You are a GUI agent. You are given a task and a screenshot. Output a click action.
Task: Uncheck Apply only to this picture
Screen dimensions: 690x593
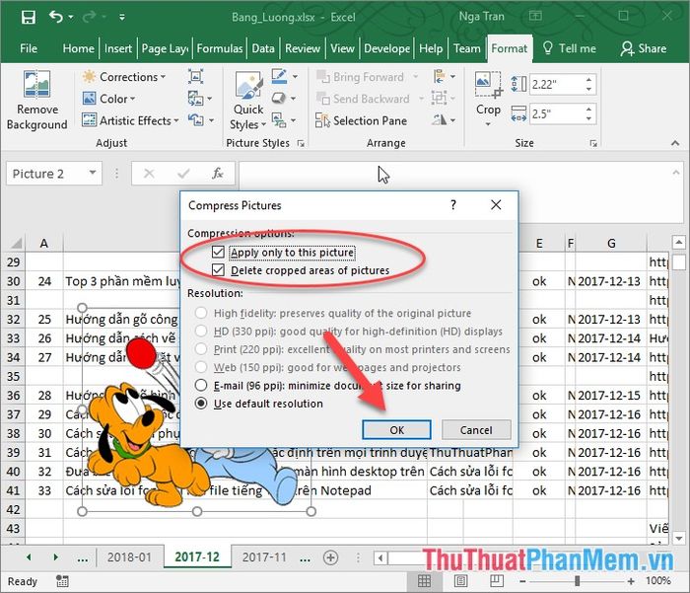click(x=219, y=253)
